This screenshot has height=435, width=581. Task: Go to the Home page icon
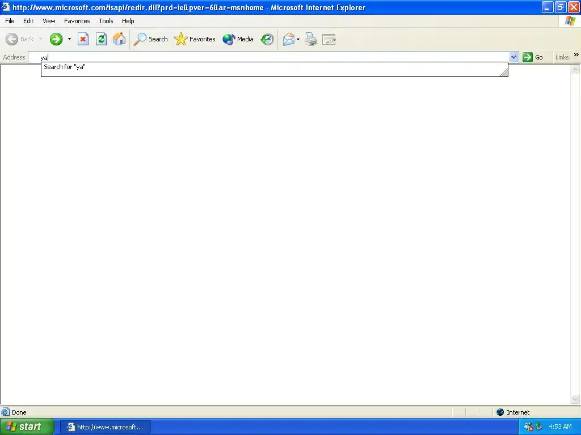coord(119,39)
